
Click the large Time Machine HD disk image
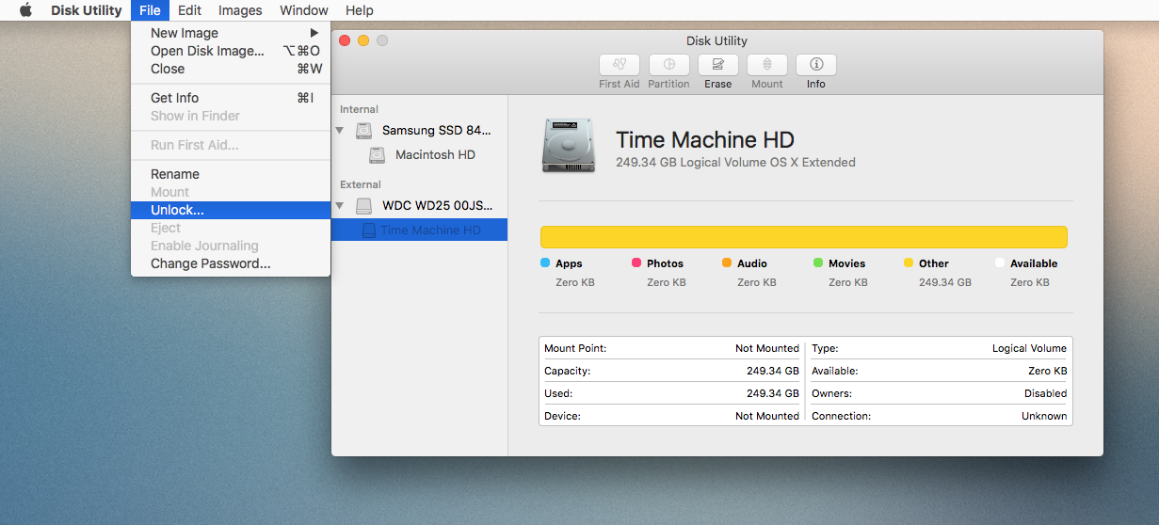pyautogui.click(x=568, y=145)
